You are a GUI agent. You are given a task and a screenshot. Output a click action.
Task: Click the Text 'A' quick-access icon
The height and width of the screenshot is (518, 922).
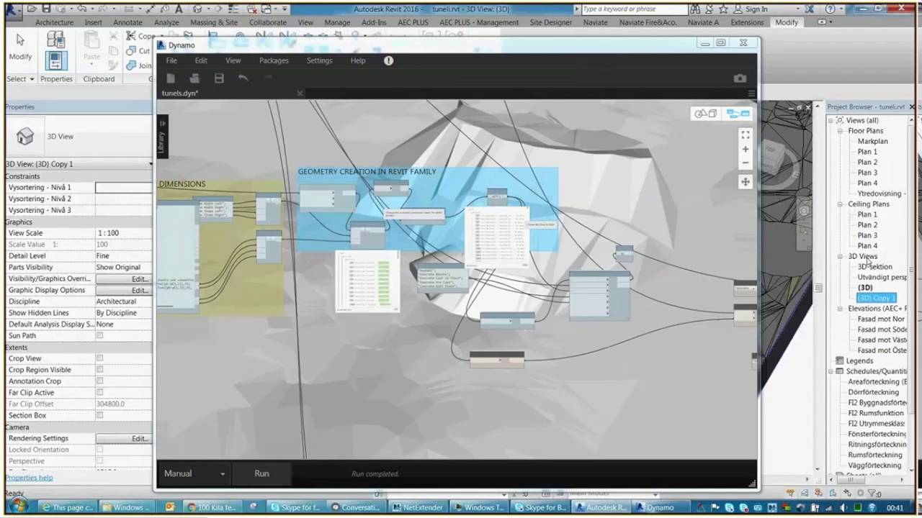click(x=179, y=9)
